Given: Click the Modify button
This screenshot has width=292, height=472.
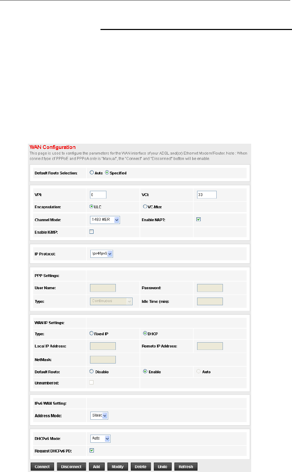Looking at the screenshot, I should tap(118, 467).
